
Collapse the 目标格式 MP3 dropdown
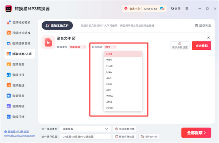[x=110, y=47]
